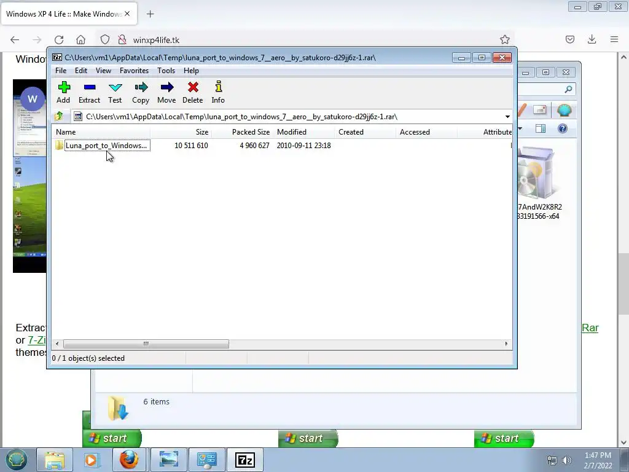Click the red Delete icon
This screenshot has width=629, height=472.
(192, 92)
